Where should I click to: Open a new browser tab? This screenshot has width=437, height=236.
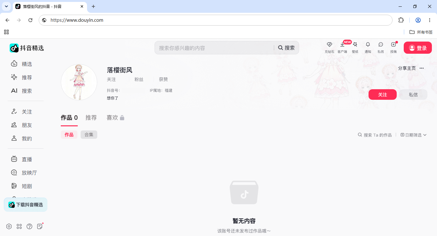pos(93,6)
